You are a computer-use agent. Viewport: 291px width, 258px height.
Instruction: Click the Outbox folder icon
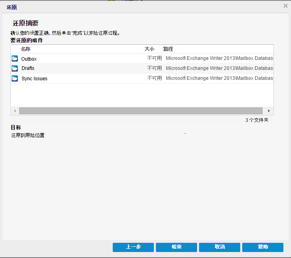tap(15, 58)
